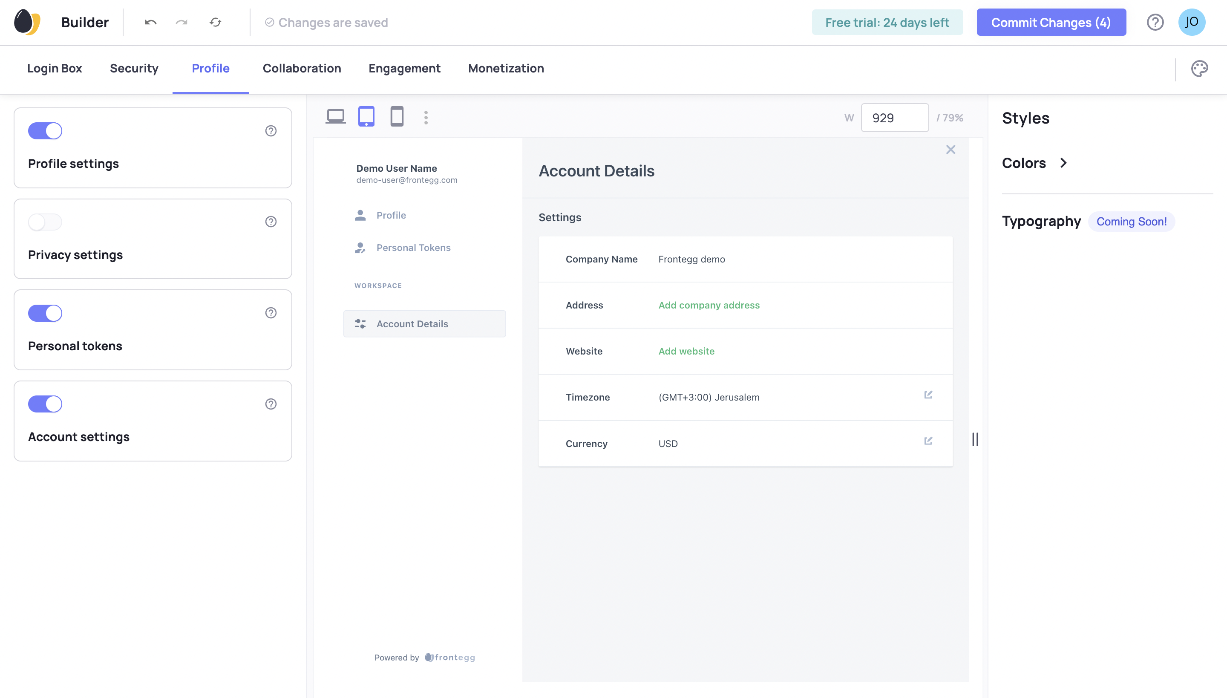The image size is (1227, 698).
Task: Open the three-dot preview options menu
Action: (x=426, y=118)
